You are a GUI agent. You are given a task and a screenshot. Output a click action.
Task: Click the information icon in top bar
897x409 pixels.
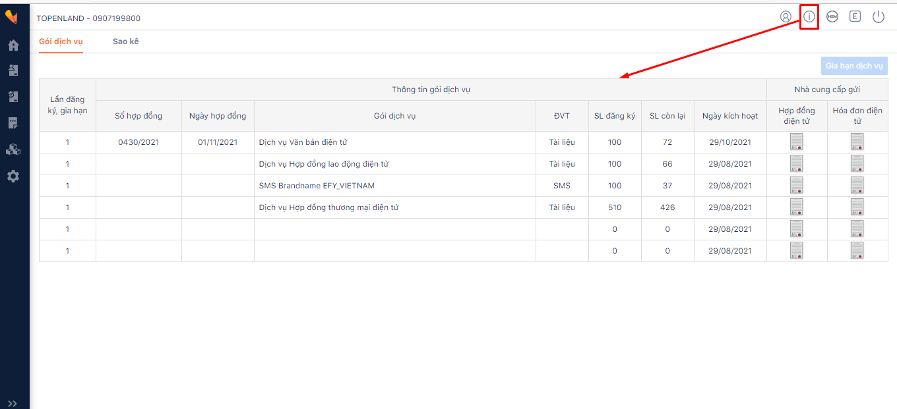(x=809, y=17)
